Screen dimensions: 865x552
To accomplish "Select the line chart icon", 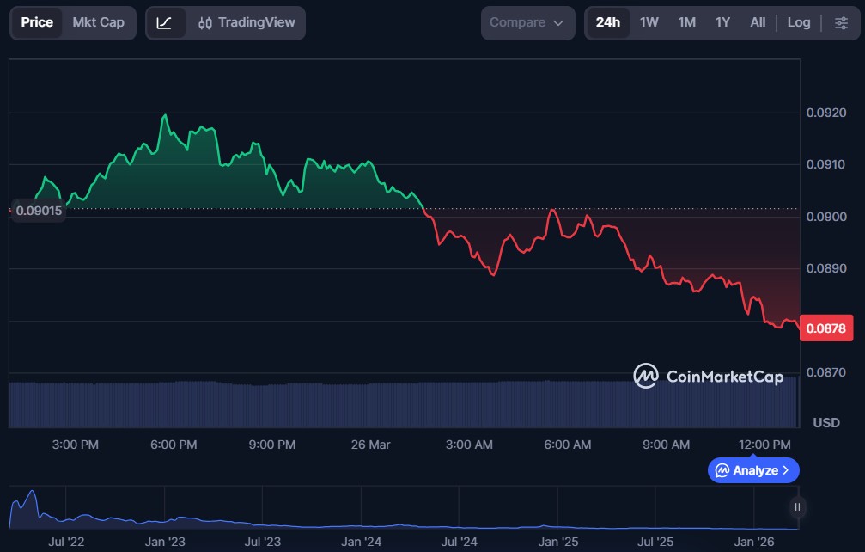I will click(x=165, y=23).
